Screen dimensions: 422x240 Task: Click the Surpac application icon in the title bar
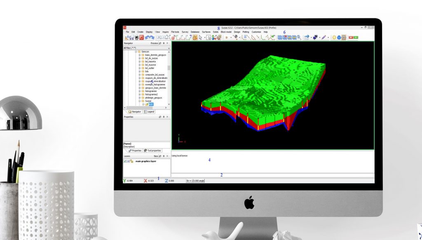(x=125, y=28)
